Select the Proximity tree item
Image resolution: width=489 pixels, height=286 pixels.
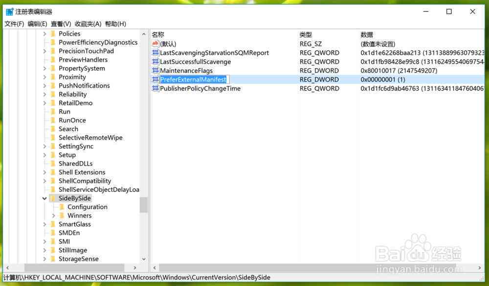(x=72, y=77)
